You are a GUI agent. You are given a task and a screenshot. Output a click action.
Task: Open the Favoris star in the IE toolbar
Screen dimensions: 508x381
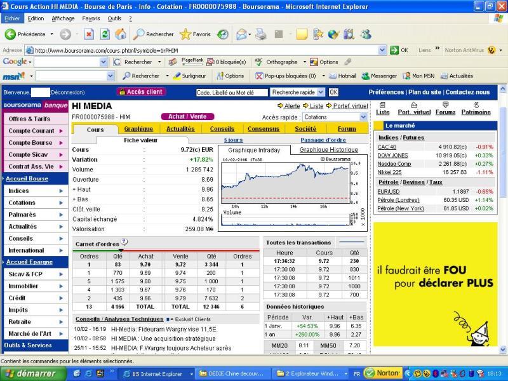coord(195,34)
